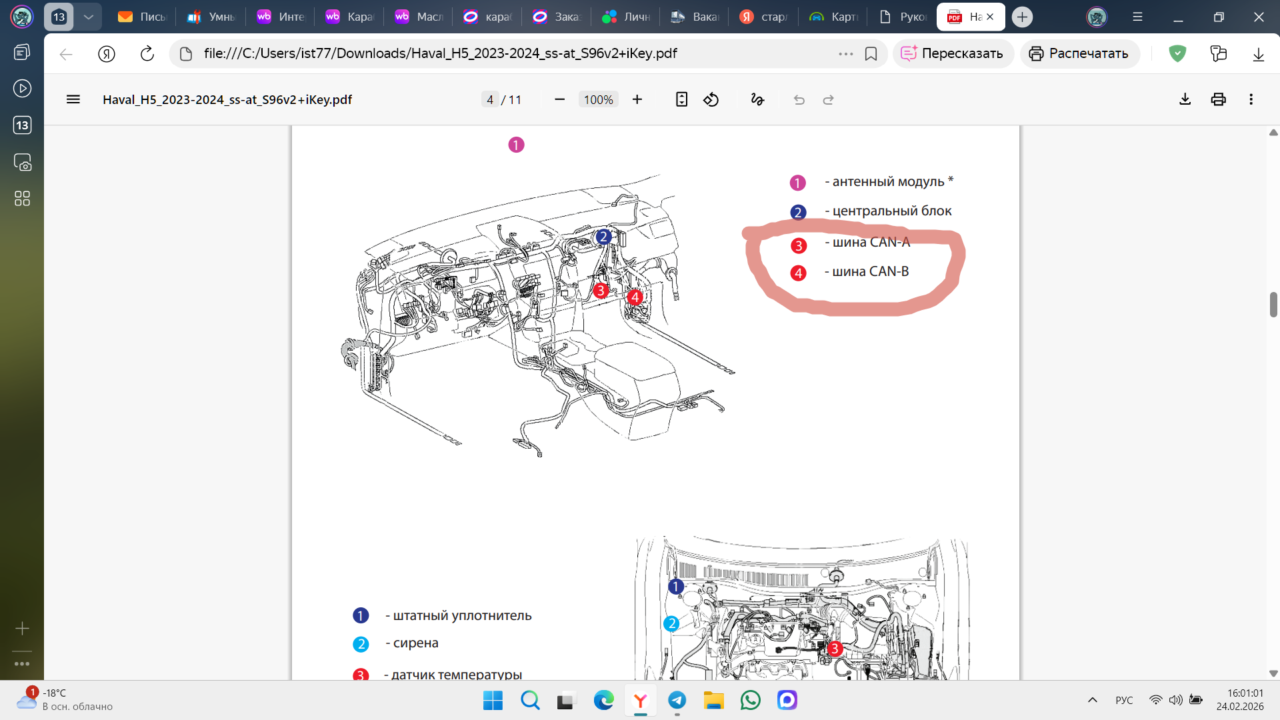
Task: Zoom in with the plus button
Action: pos(637,100)
